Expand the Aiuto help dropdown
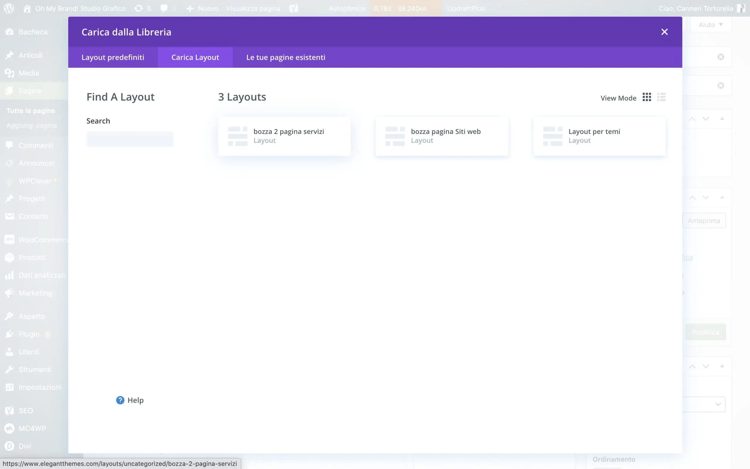 click(710, 25)
